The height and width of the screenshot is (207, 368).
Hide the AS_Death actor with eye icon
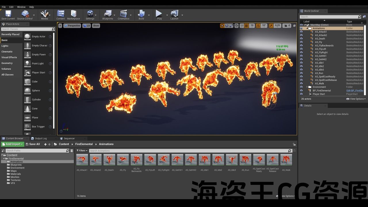[x=301, y=39]
